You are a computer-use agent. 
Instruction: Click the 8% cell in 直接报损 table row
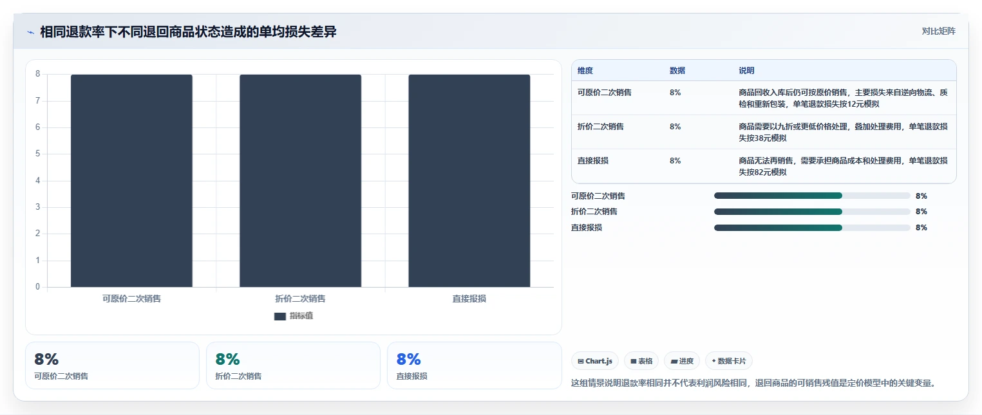click(x=675, y=161)
